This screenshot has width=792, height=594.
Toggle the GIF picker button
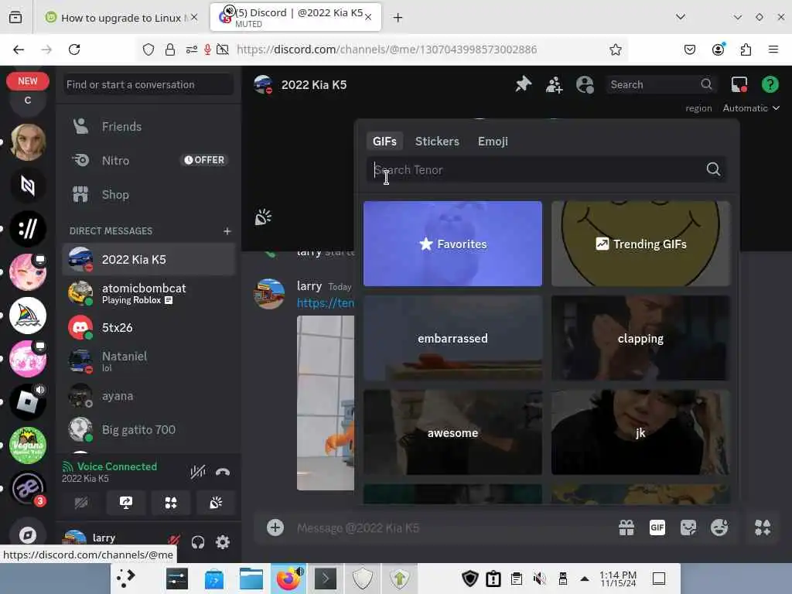(657, 527)
